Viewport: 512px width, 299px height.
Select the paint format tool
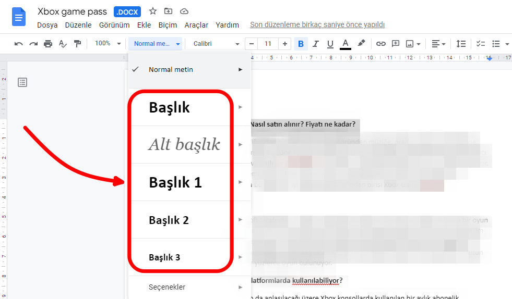click(x=77, y=44)
